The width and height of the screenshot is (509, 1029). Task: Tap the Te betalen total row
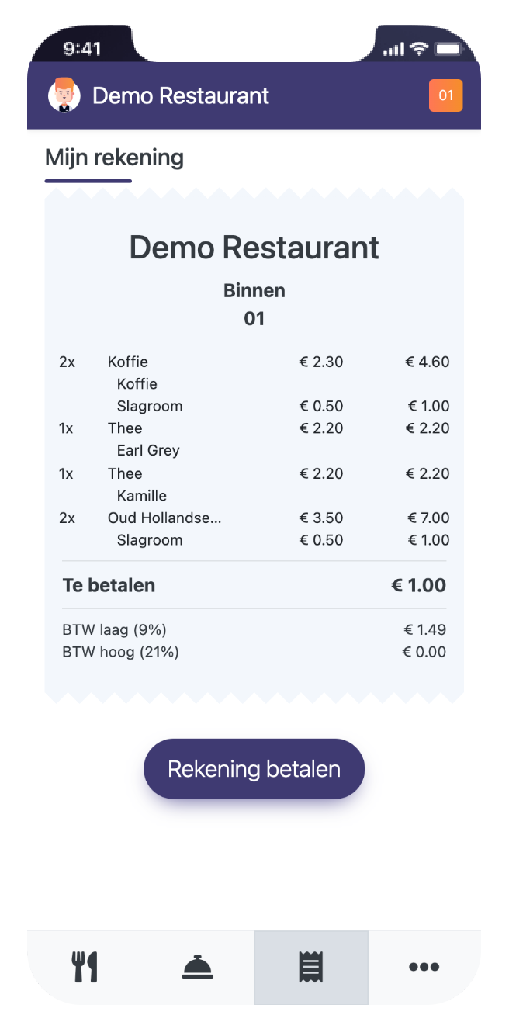click(x=254, y=585)
